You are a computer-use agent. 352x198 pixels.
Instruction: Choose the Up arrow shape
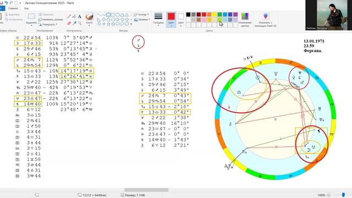click(127, 20)
